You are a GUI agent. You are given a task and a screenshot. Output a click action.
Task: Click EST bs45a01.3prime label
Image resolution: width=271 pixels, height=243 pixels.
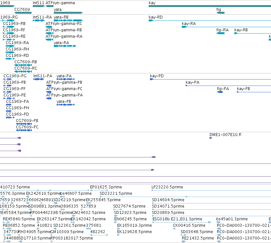pos(232,219)
